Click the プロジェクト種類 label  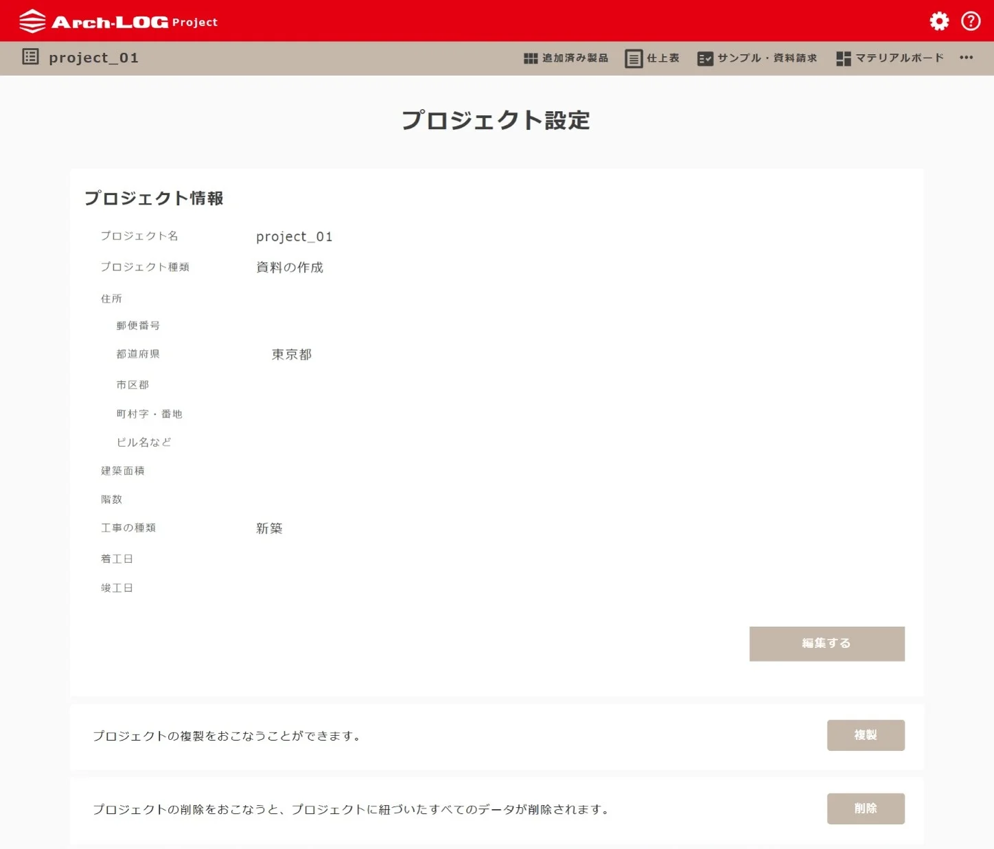pos(145,267)
